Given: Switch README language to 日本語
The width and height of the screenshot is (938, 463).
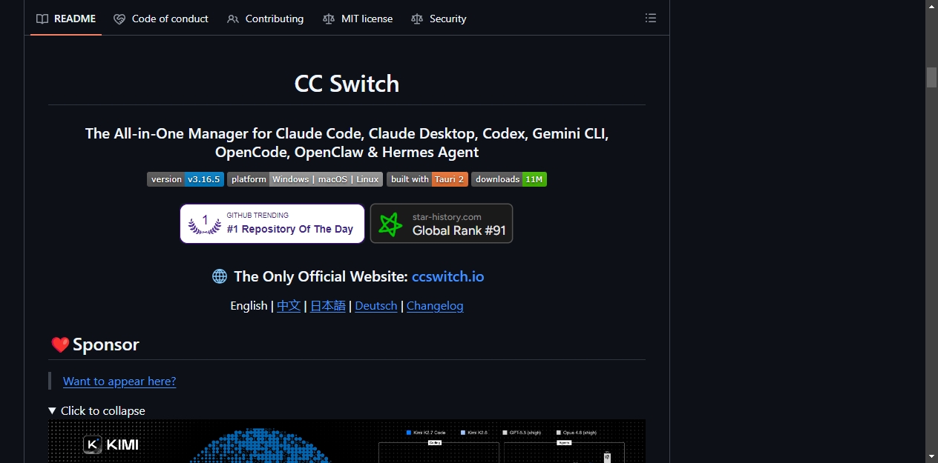Looking at the screenshot, I should (328, 306).
